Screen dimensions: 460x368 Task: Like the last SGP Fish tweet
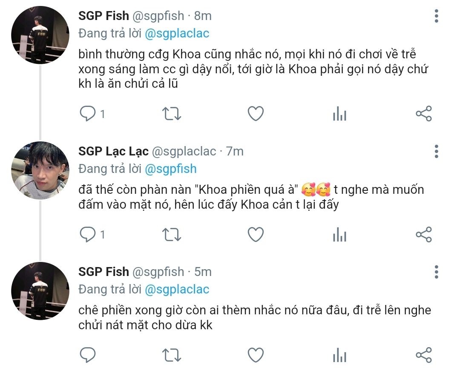256,355
